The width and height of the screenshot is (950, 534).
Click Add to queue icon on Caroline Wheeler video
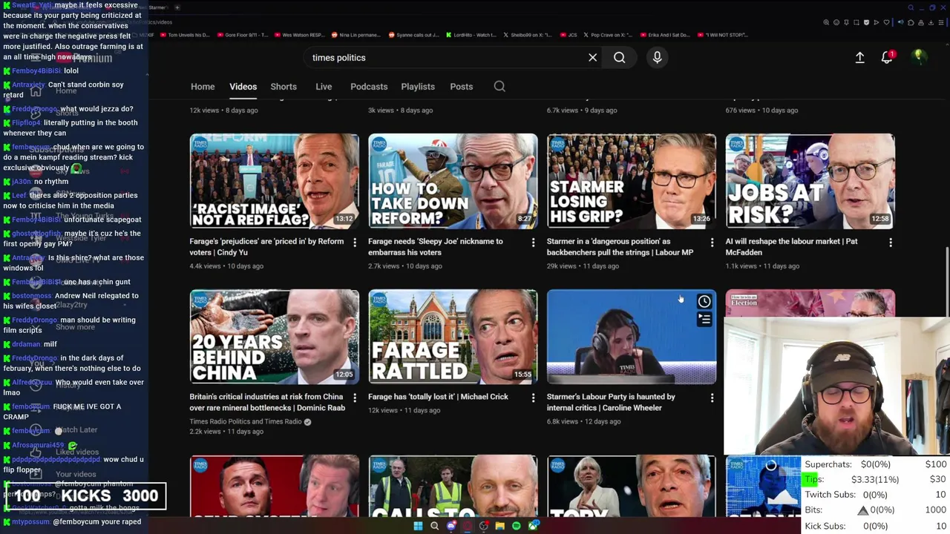point(704,320)
